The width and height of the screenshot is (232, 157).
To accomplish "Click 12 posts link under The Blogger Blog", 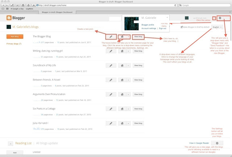I will (x=61, y=42).
